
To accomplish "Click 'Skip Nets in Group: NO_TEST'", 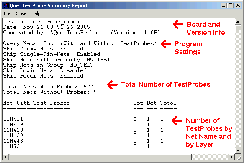I will tap(48, 65).
